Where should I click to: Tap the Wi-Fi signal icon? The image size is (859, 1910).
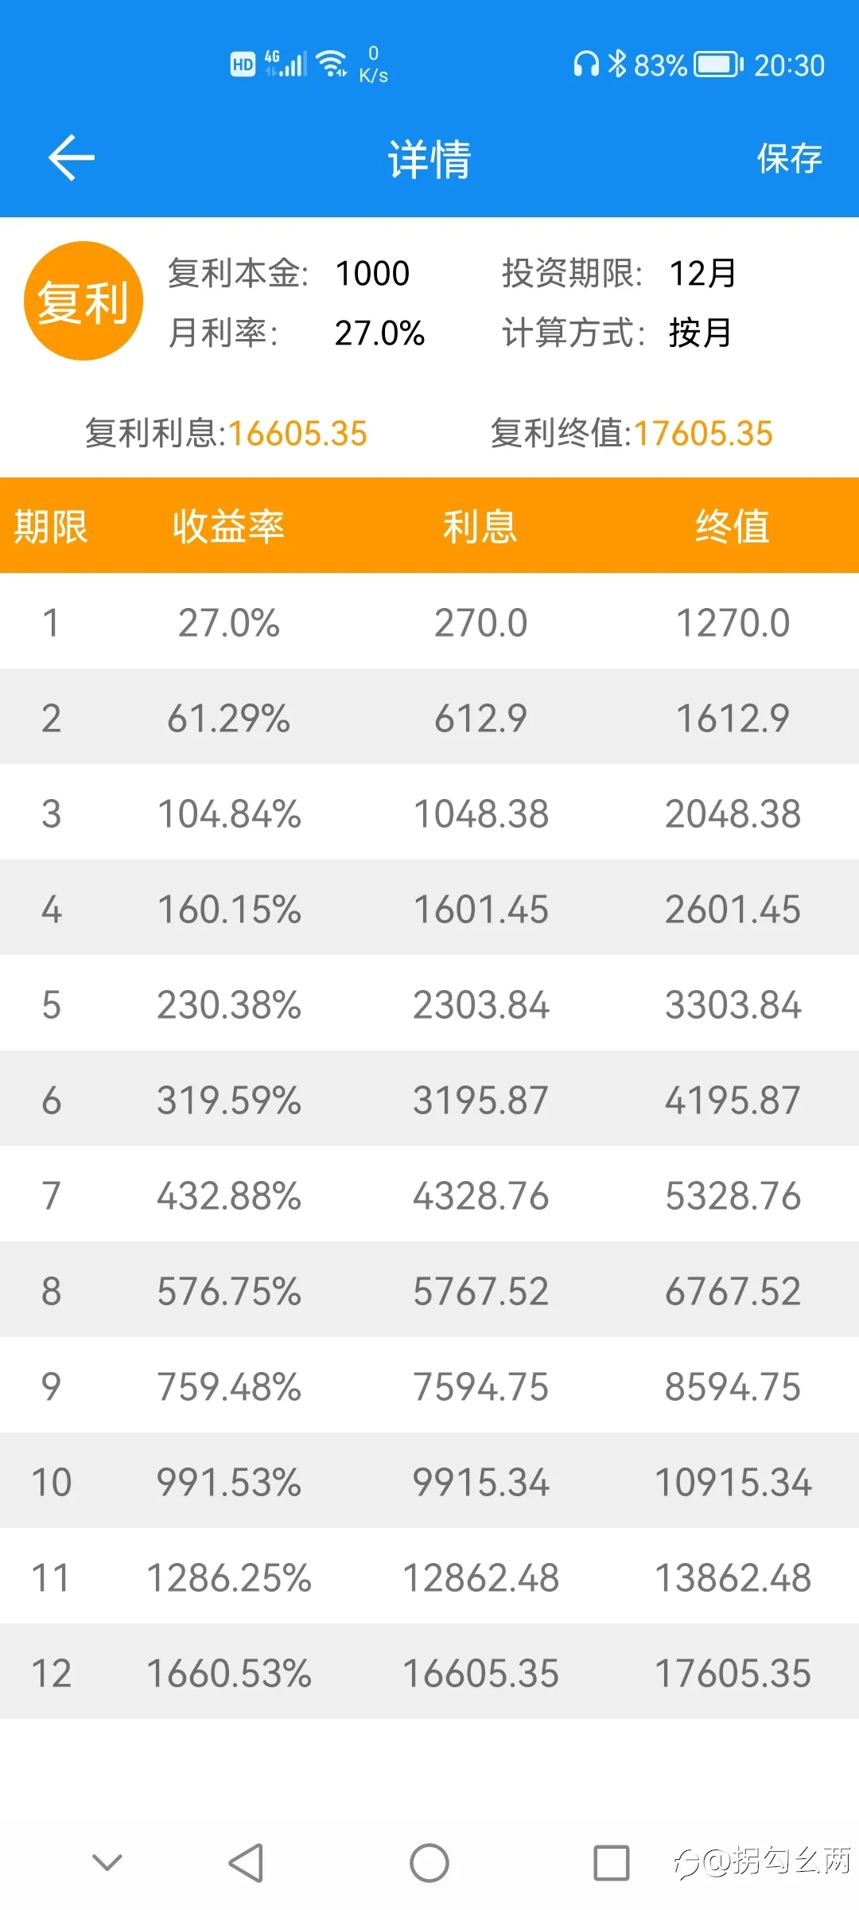click(x=332, y=64)
